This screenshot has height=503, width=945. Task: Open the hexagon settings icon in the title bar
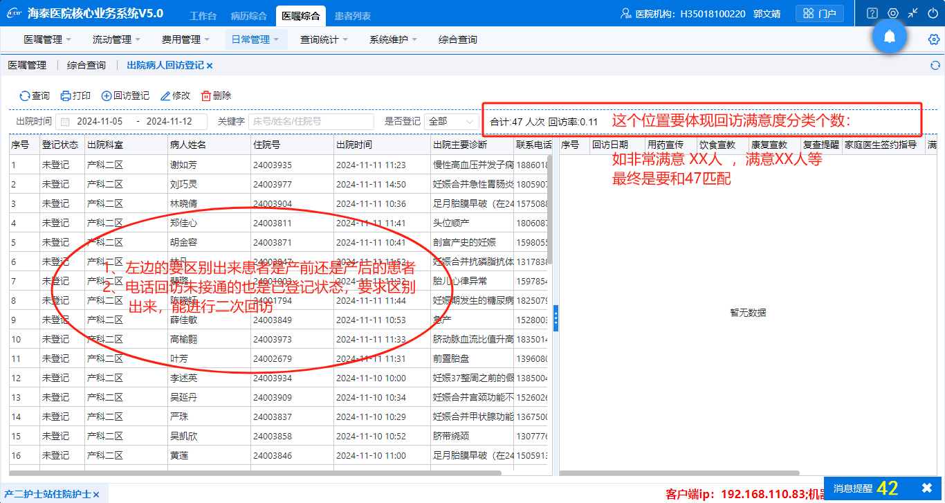[893, 13]
